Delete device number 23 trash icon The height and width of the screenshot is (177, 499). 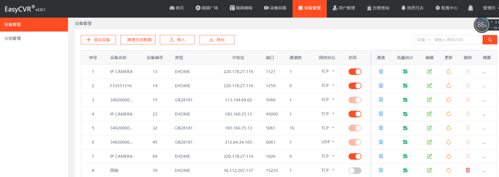tap(468, 114)
